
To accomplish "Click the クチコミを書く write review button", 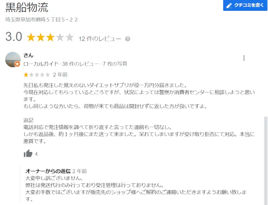I will click(245, 5).
